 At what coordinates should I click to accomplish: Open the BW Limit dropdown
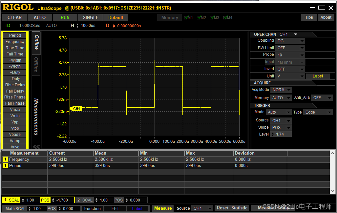(x=290, y=48)
